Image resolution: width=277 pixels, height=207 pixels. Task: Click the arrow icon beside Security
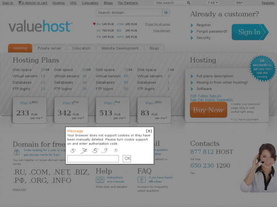click(x=192, y=38)
